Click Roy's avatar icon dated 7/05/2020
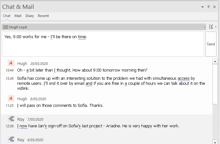This screenshot has width=220, height=144. [11, 119]
